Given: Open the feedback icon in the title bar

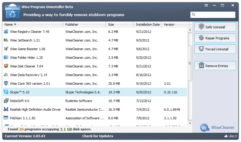Looking at the screenshot, I should pyautogui.click(x=206, y=5).
